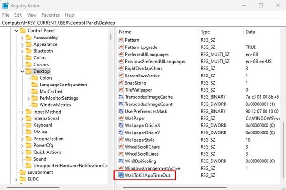The height and width of the screenshot is (190, 286).
Task: Open the Edit menu
Action: pyautogui.click(x=18, y=15)
